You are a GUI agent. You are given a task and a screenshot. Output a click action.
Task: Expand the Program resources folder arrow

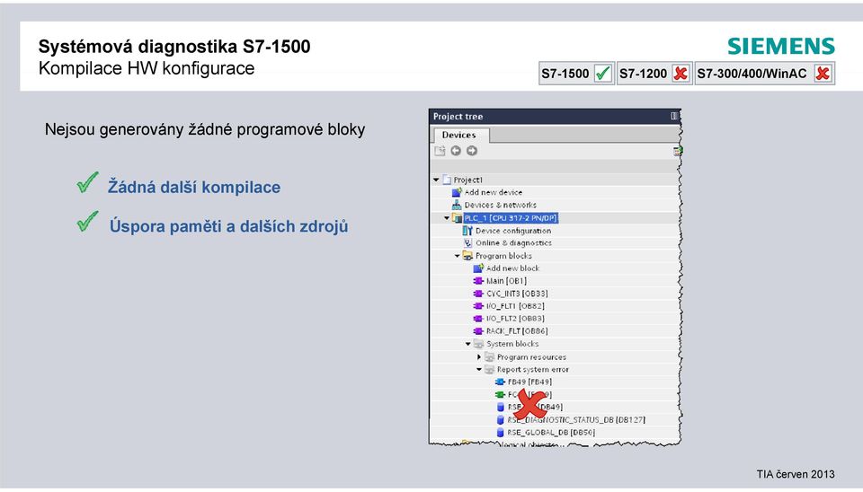coord(479,356)
